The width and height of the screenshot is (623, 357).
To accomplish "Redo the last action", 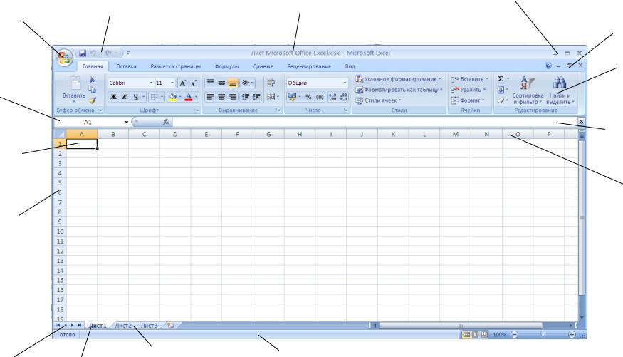I will click(x=108, y=53).
